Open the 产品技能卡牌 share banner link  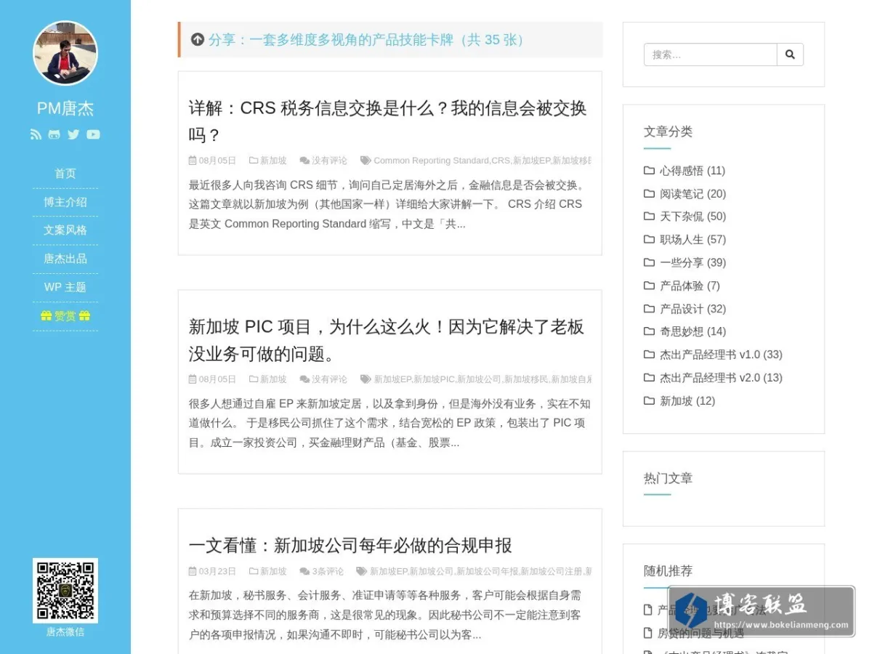click(x=368, y=39)
